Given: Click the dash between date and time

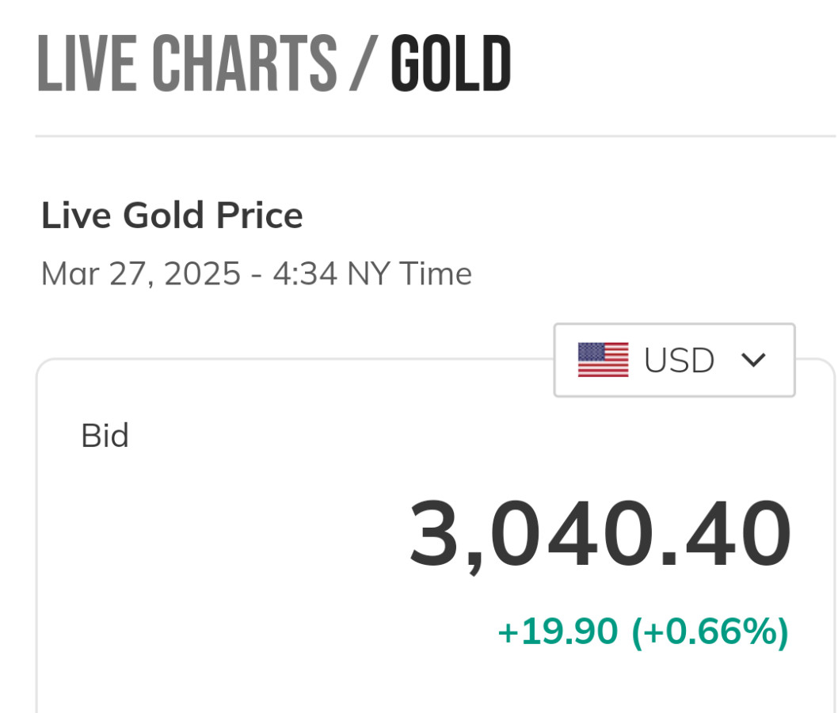Looking at the screenshot, I should [x=257, y=275].
